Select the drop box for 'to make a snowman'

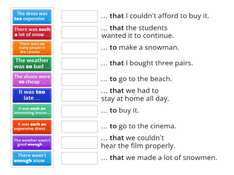pyautogui.click(x=80, y=48)
